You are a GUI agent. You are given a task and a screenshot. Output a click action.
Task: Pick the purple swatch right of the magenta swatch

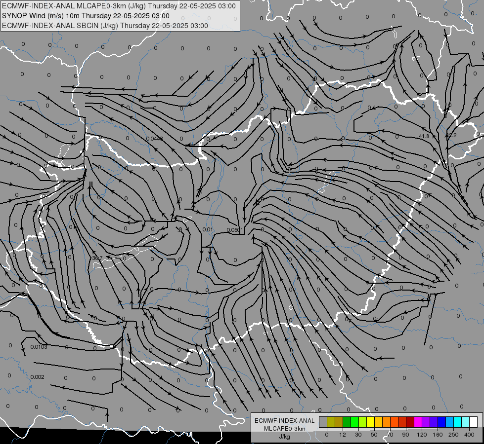click(x=426, y=422)
